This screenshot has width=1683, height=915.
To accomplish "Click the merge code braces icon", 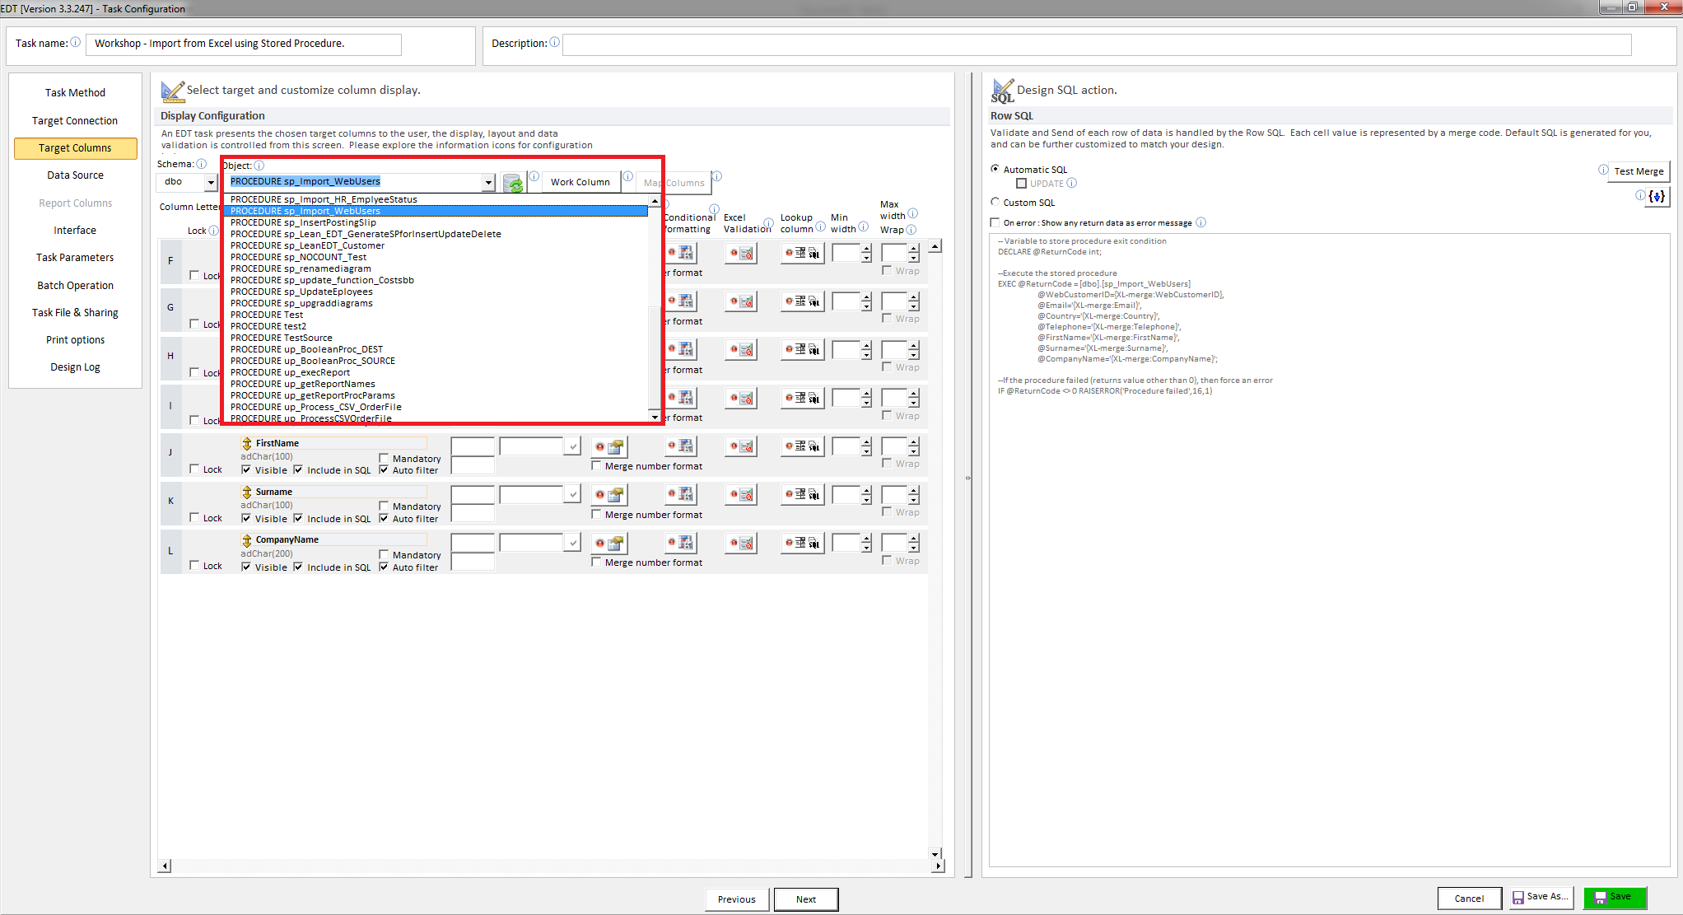I will coord(1657,196).
